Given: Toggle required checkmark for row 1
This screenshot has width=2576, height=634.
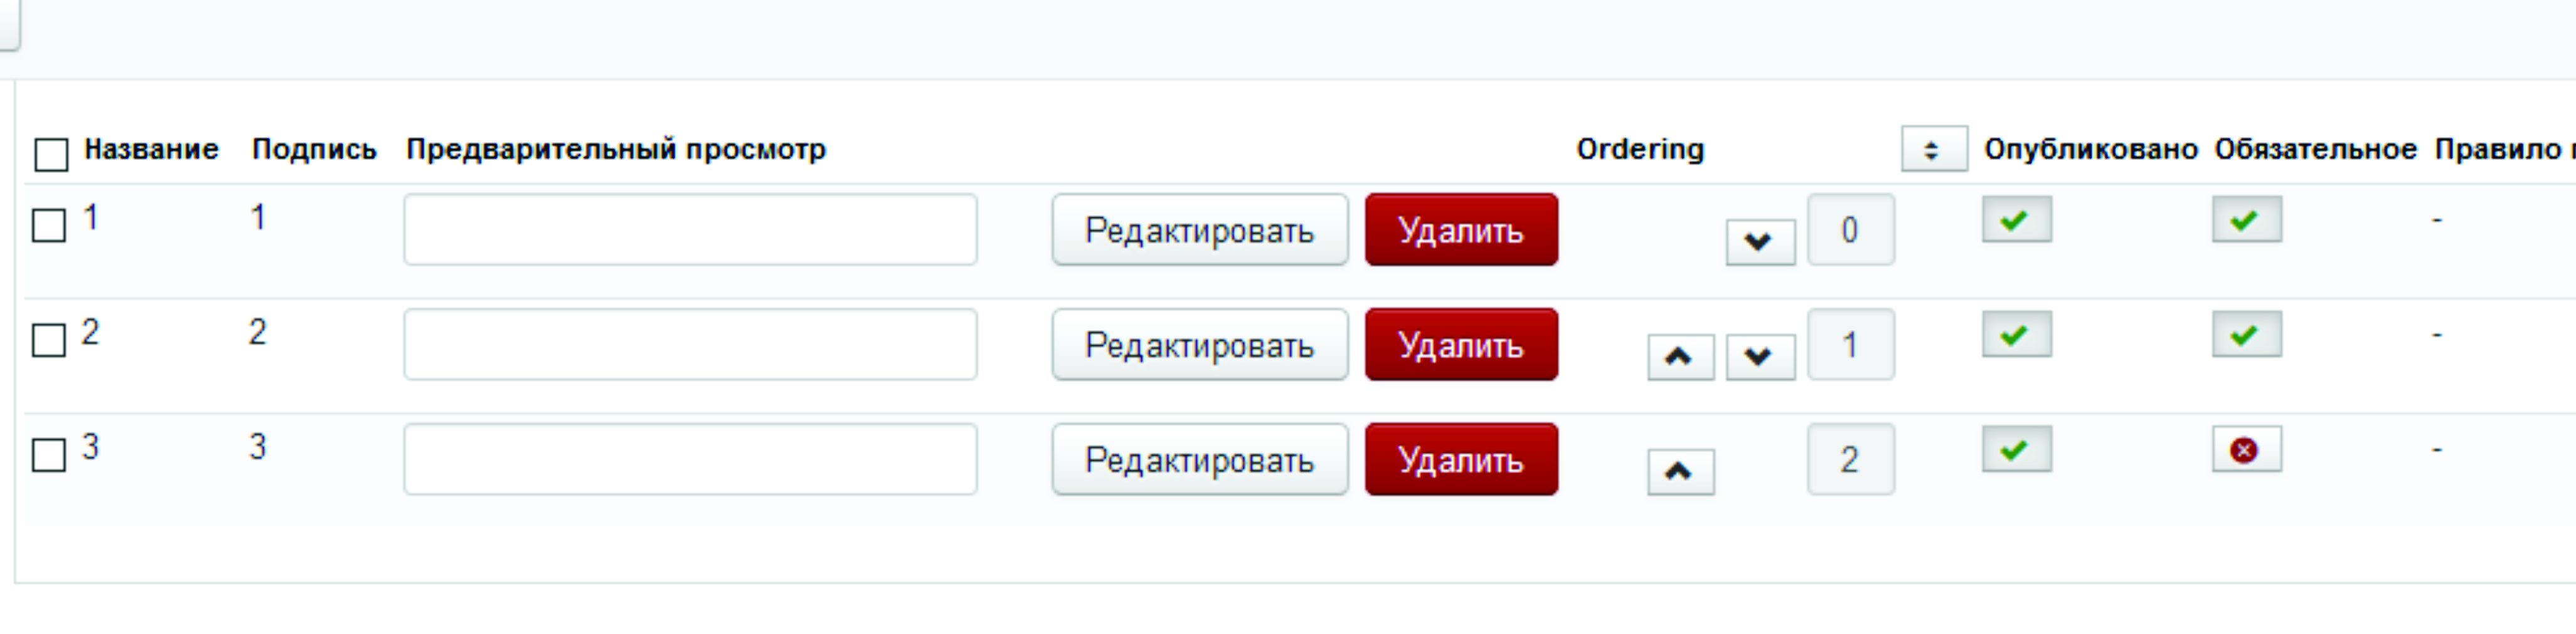Looking at the screenshot, I should coord(2246,220).
